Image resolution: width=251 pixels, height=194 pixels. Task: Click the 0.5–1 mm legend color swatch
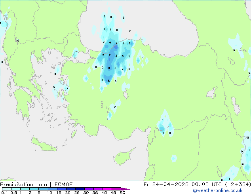pos(16,189)
